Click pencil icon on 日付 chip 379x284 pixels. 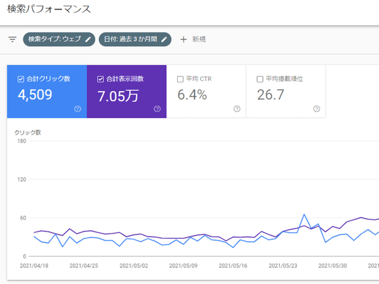[164, 39]
